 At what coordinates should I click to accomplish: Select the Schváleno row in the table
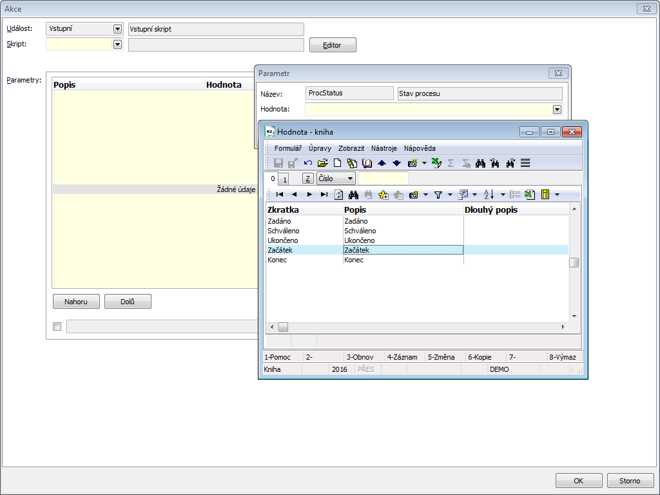[x=303, y=231]
